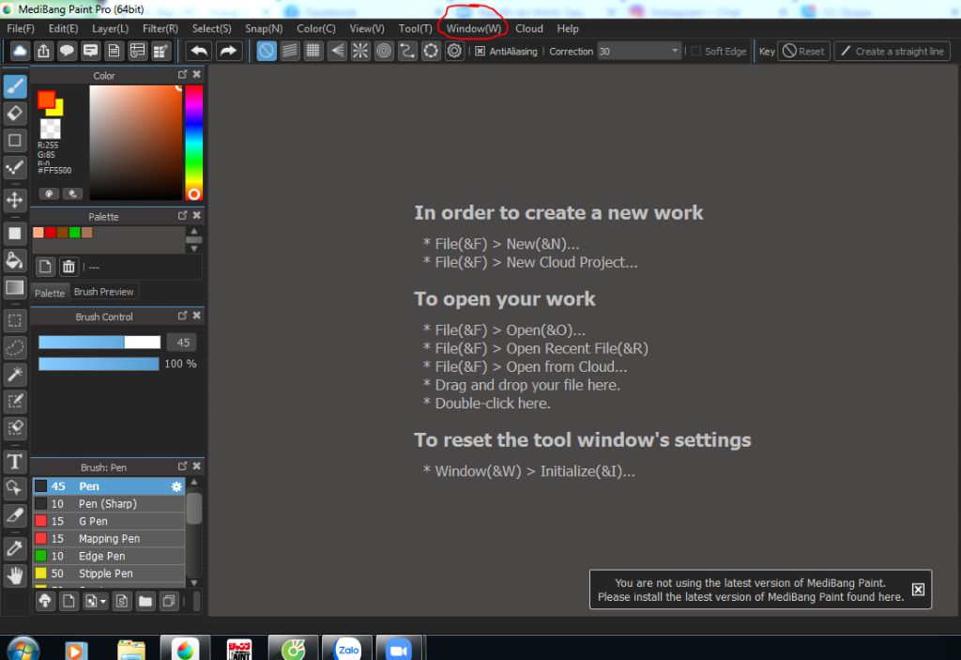This screenshot has width=961, height=660.
Task: Click the Redo arrow icon
Action: 228,51
